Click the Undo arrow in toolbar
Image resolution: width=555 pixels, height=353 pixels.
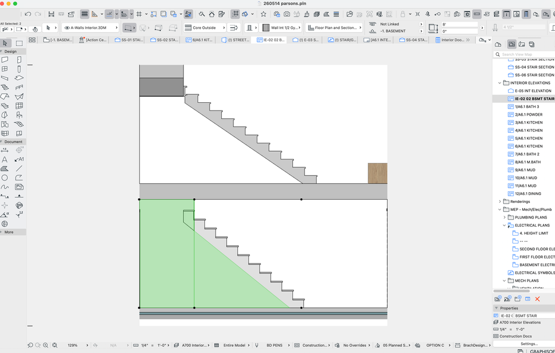pyautogui.click(x=28, y=14)
